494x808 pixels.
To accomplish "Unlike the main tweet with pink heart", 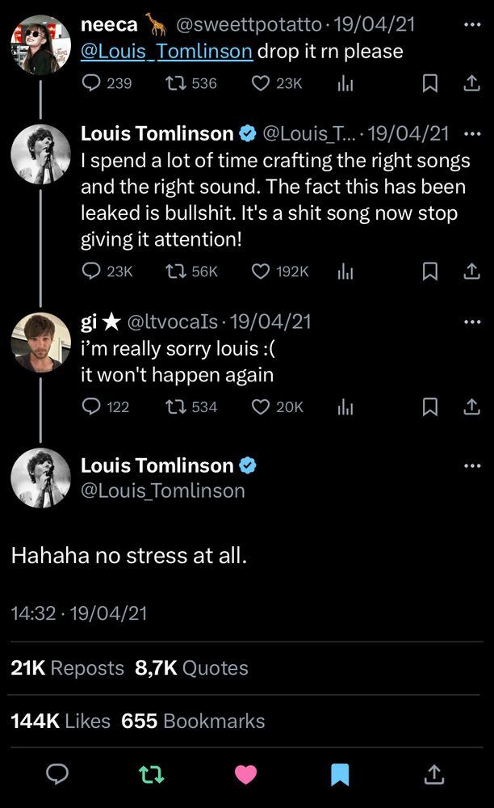I will pos(245,774).
